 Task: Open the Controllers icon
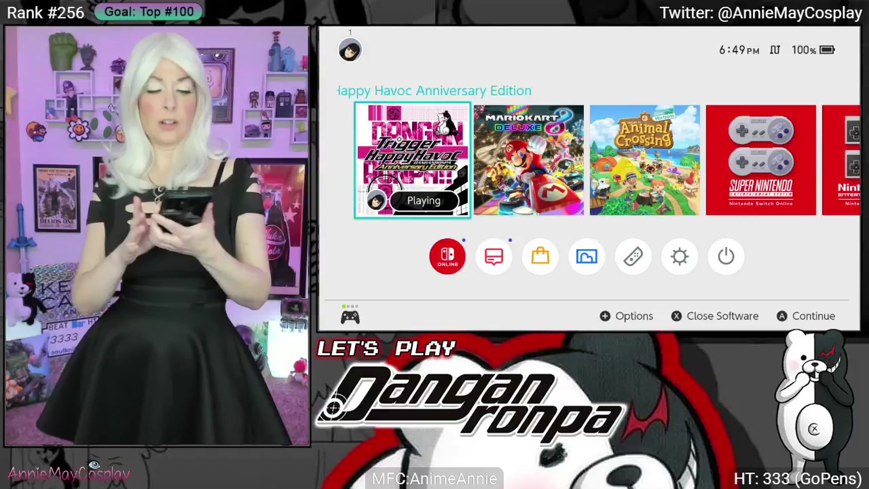click(x=633, y=256)
